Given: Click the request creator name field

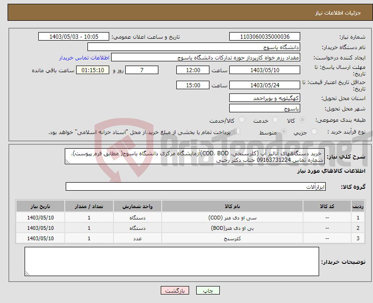Looking at the screenshot, I should point(206,58).
